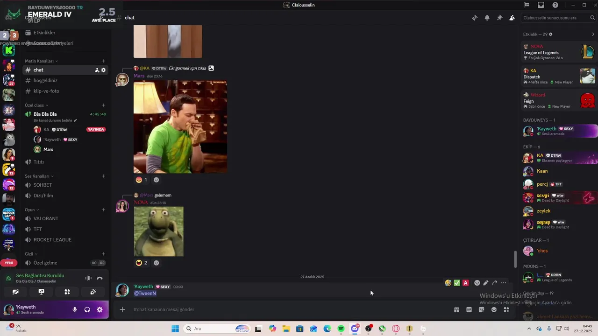Add a channel to Ses Kanalları
The height and width of the screenshot is (336, 598).
point(103,176)
